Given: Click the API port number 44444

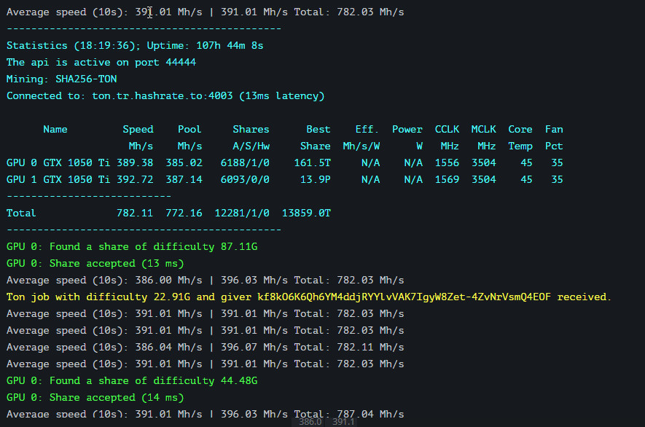Looking at the screenshot, I should click(181, 63).
